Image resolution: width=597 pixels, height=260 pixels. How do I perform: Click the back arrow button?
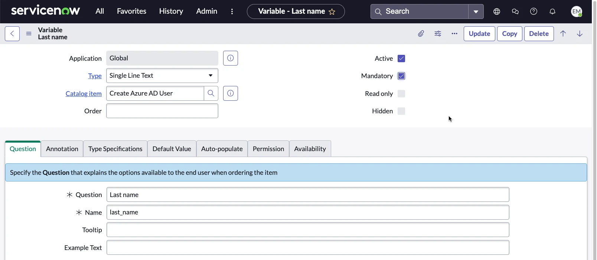pos(12,34)
